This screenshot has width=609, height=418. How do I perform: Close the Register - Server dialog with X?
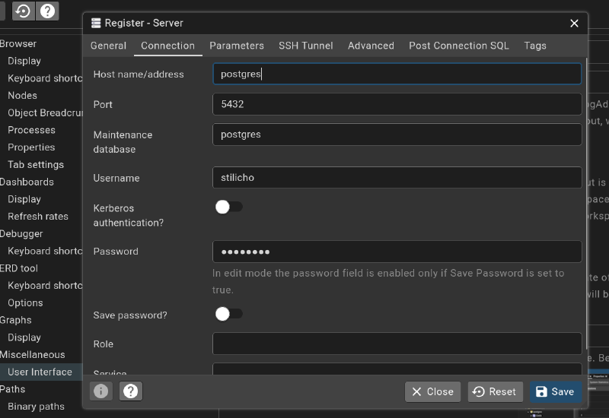point(574,24)
